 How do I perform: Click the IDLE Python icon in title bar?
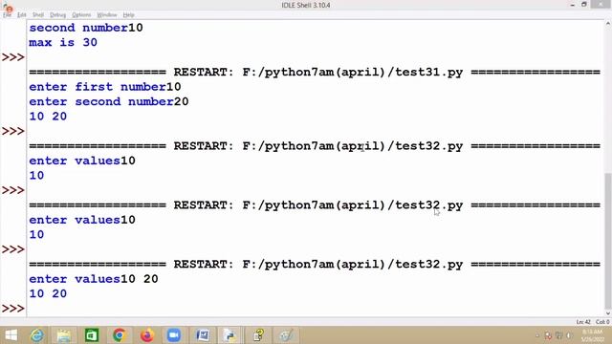[x=8, y=7]
